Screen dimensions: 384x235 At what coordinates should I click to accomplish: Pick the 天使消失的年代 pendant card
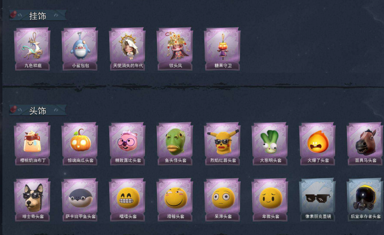pos(128,49)
